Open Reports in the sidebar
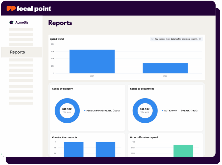 point(18,52)
